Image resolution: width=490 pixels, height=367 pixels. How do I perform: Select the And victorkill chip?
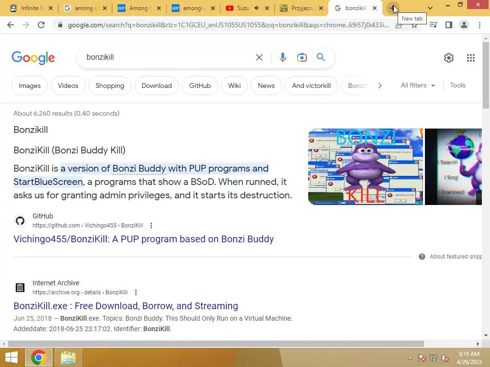point(311,86)
